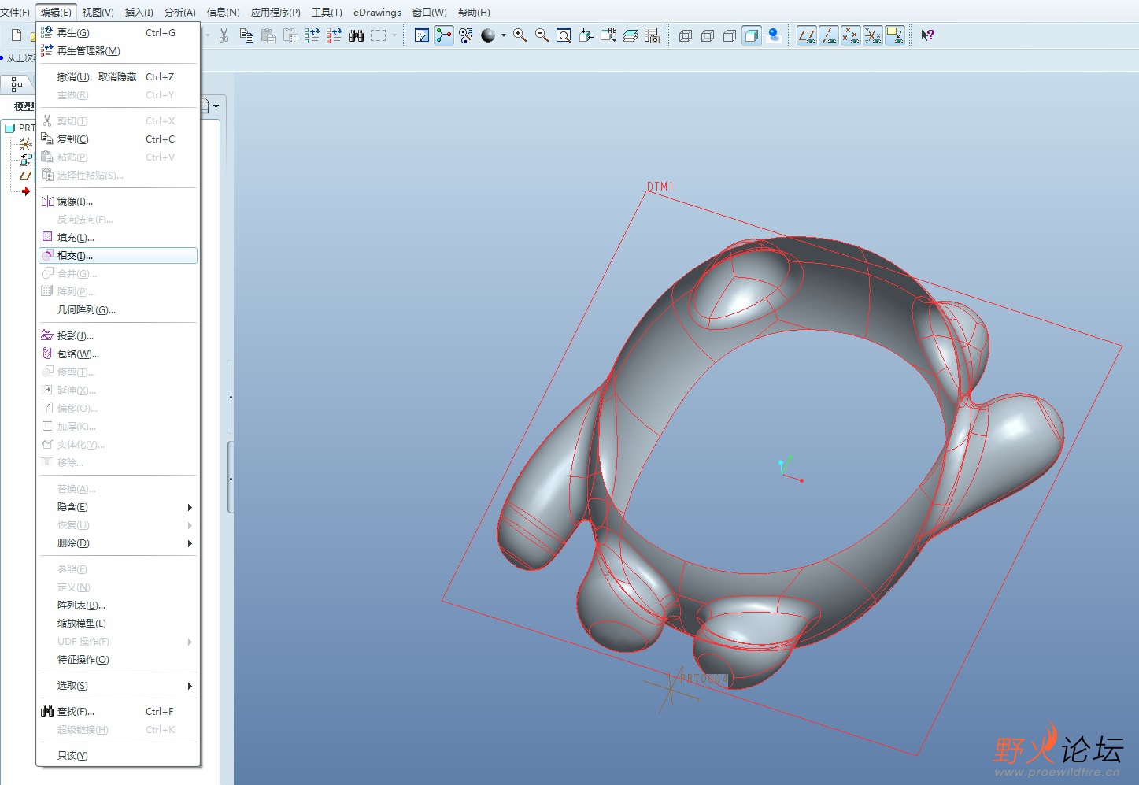Image resolution: width=1139 pixels, height=785 pixels.
Task: Click the reorient view toolbar icon
Action: tap(586, 35)
